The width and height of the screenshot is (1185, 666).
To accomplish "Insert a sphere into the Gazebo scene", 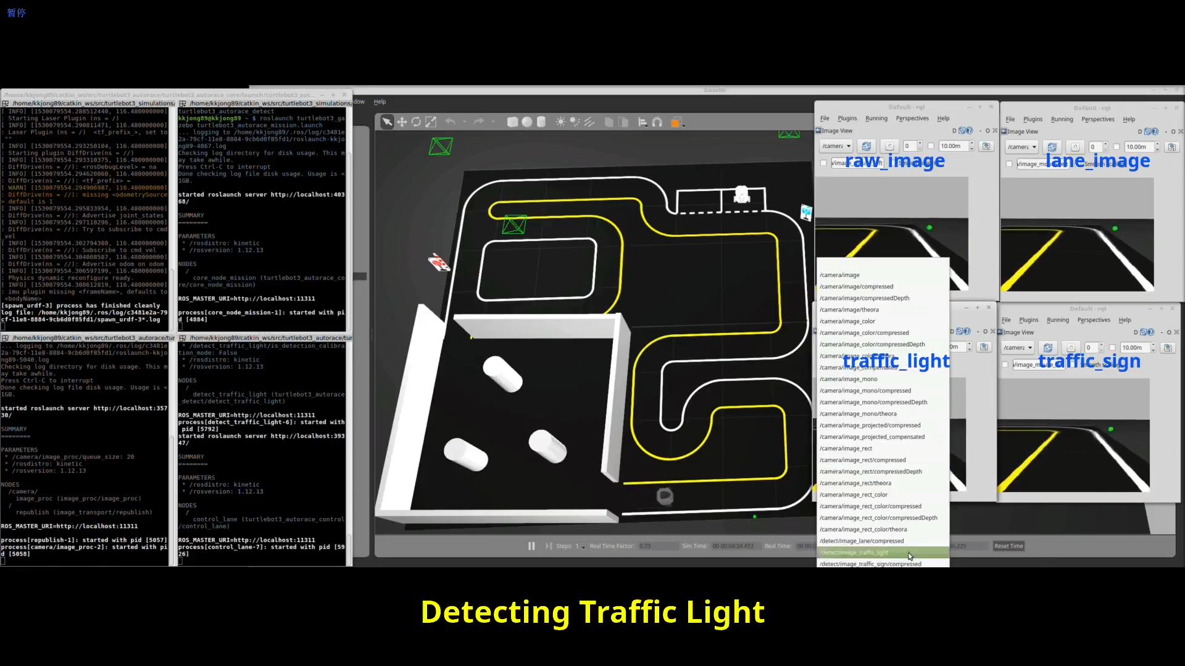I will coord(528,122).
